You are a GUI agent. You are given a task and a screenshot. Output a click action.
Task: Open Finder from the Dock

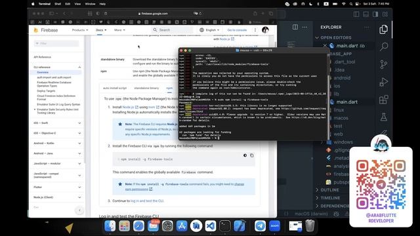click(x=110, y=226)
